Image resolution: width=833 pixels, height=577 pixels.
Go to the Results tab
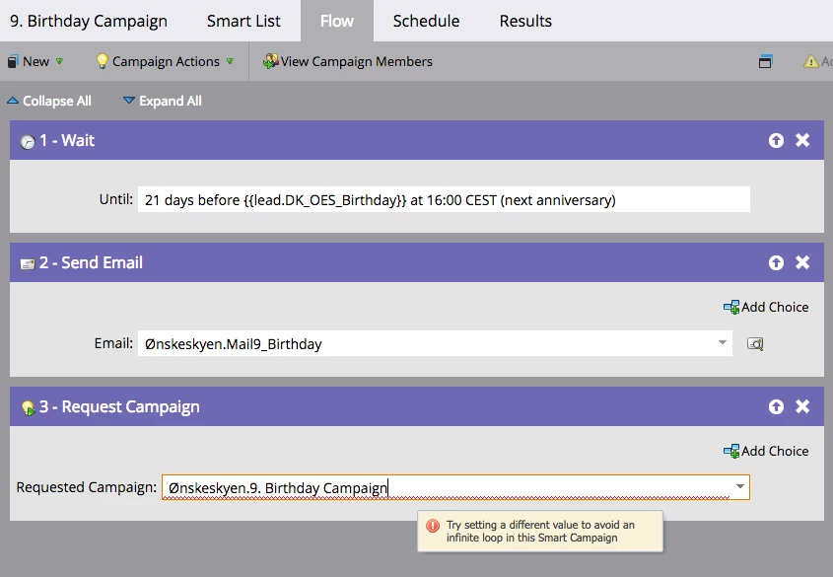point(525,21)
